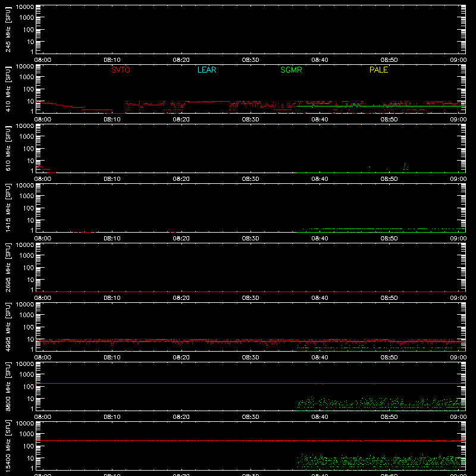Select the 1415 MHz [SFU] axis title
This screenshot has width=476, height=476.
8,208
